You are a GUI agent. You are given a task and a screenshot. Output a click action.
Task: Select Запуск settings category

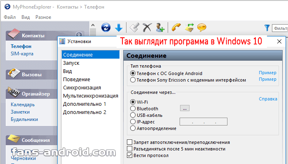91,63
